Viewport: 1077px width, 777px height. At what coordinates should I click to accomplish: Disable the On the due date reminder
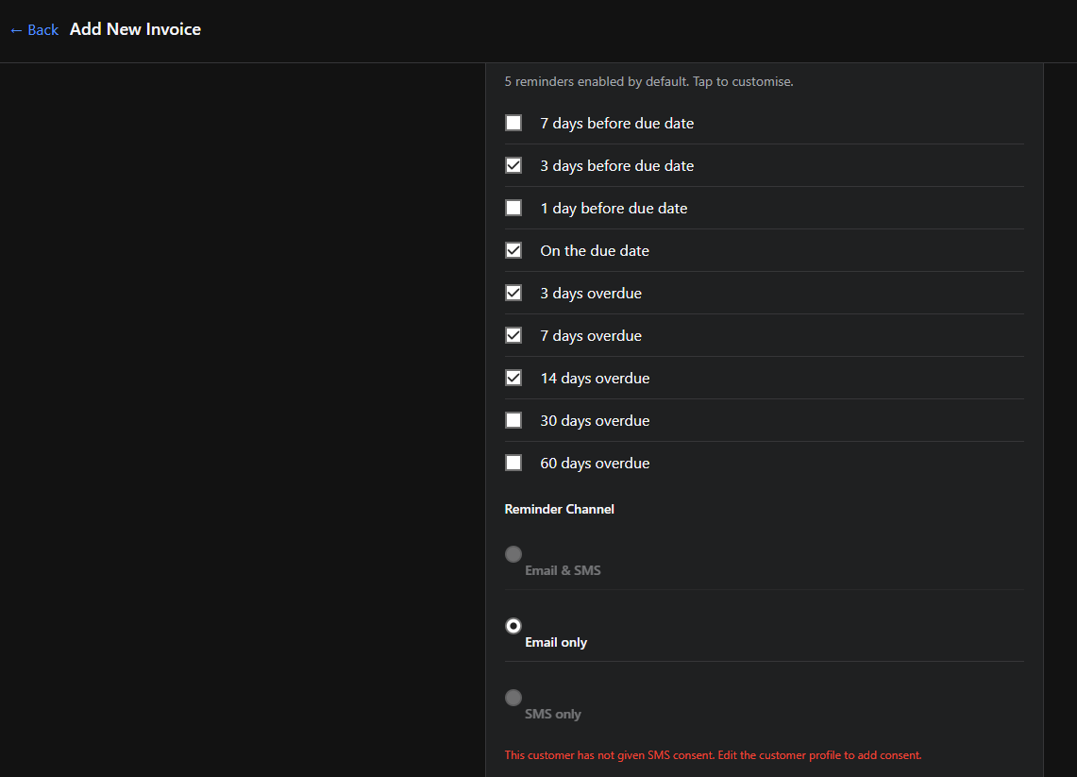pyautogui.click(x=513, y=251)
